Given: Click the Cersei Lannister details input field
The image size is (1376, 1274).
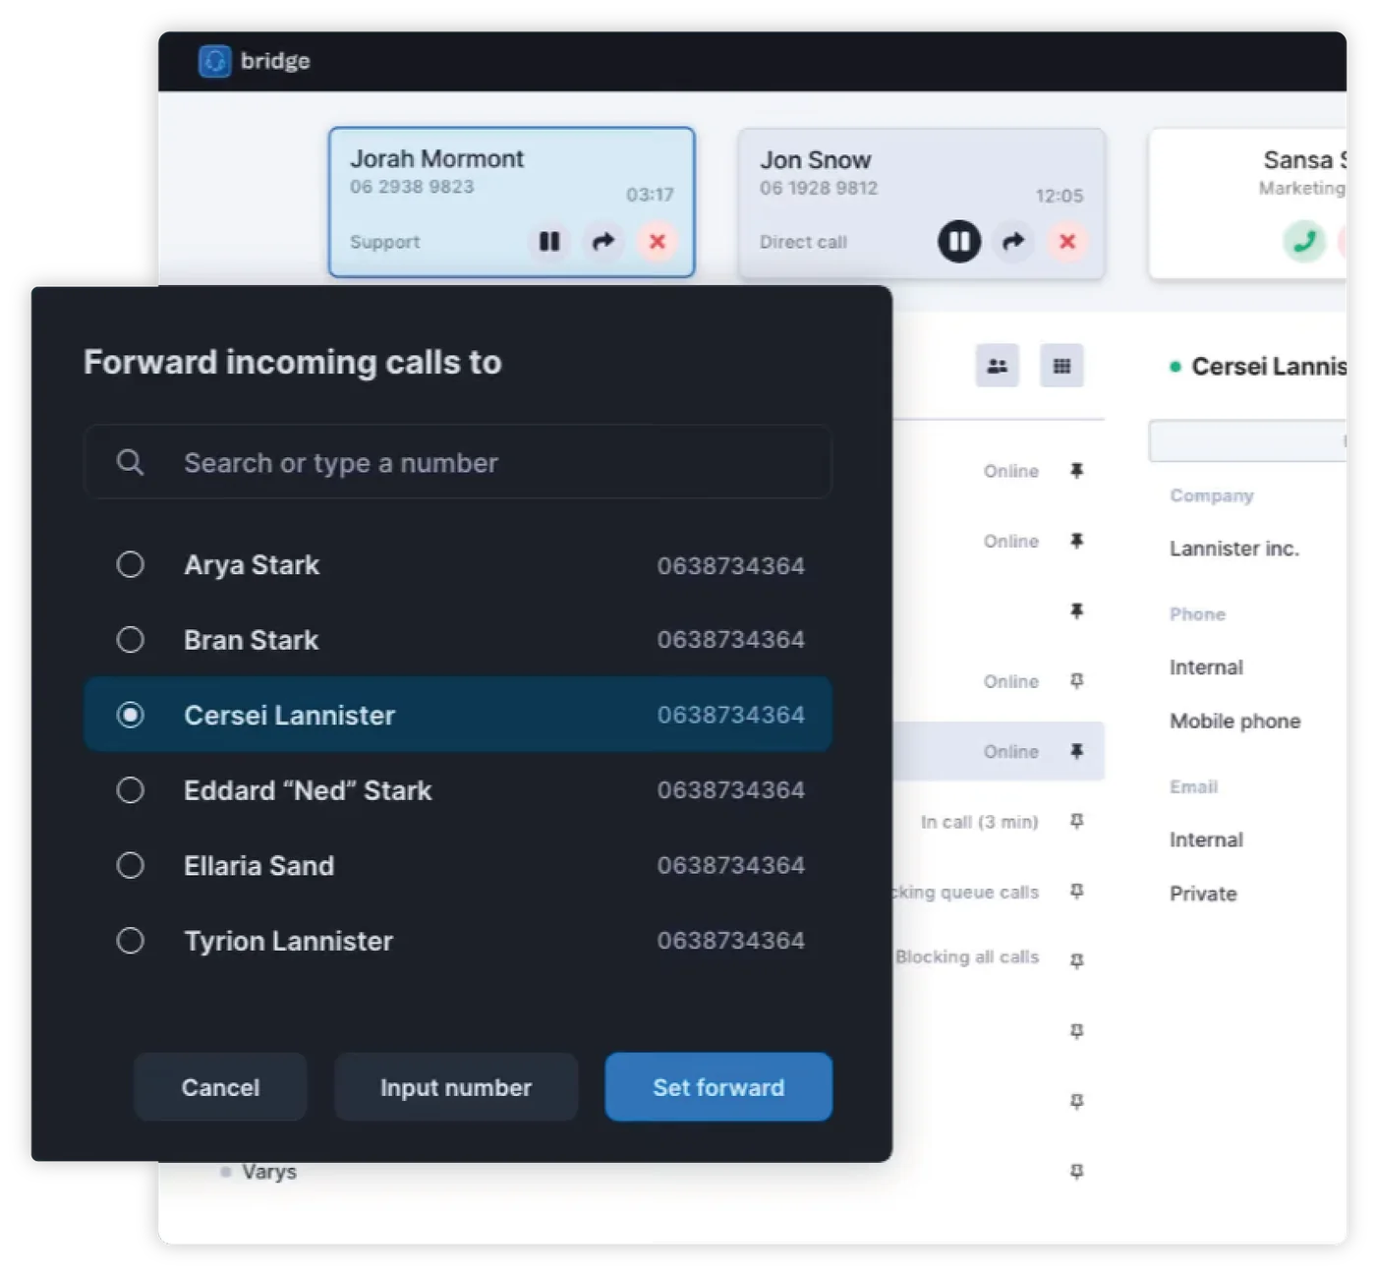Looking at the screenshot, I should click(x=1247, y=440).
